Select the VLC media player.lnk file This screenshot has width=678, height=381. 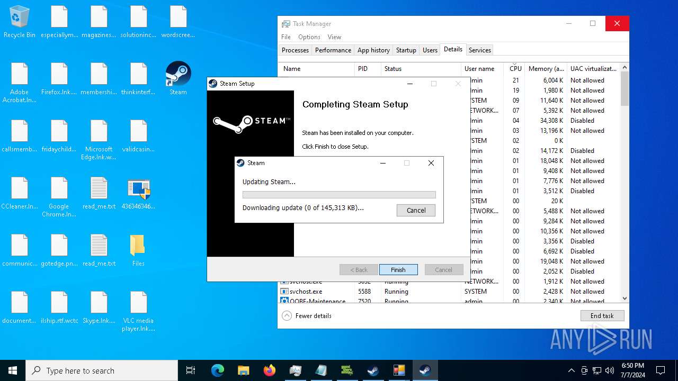[x=138, y=312]
